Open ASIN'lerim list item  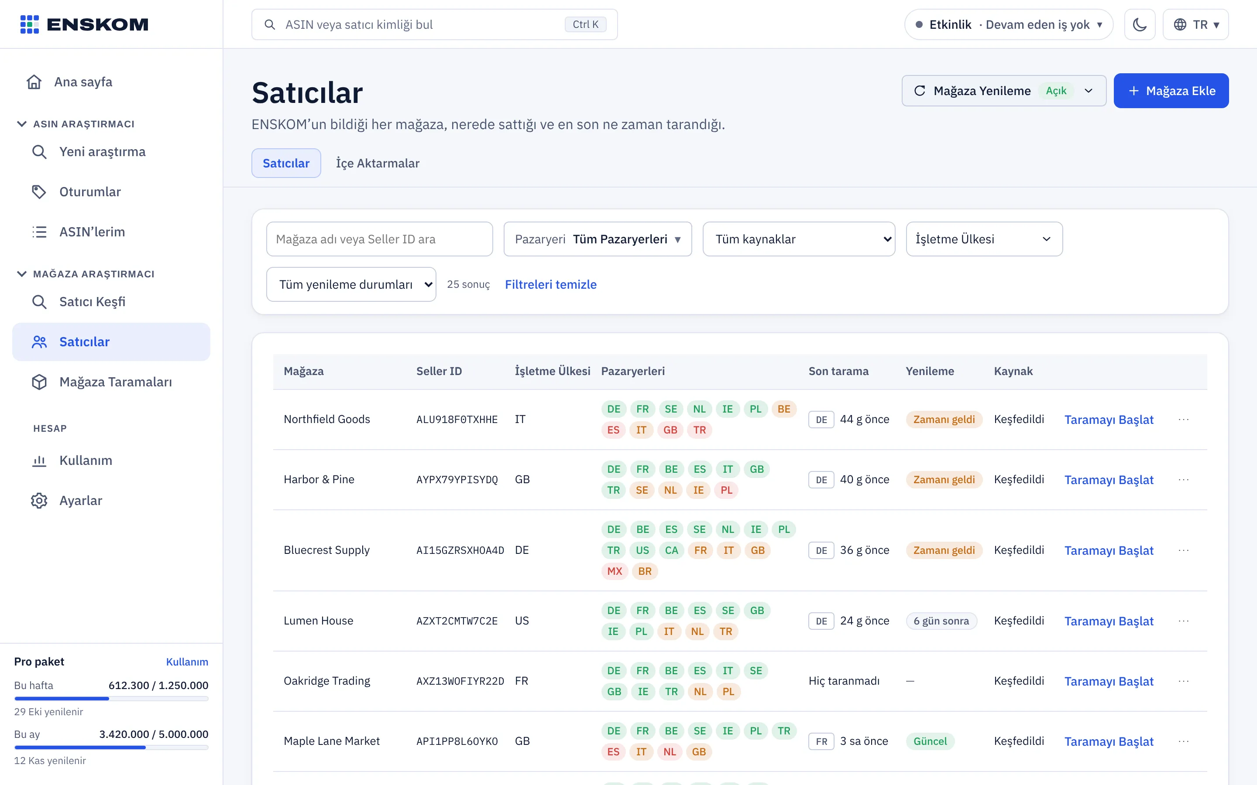[x=111, y=232]
